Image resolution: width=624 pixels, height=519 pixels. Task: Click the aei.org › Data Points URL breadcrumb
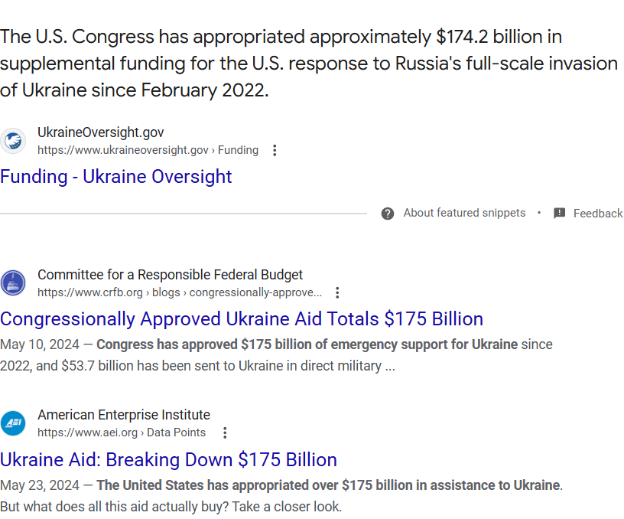122,432
